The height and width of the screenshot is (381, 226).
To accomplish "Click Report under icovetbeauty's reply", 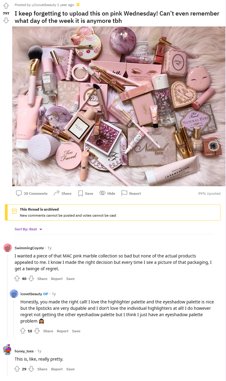I will pos(62,331).
